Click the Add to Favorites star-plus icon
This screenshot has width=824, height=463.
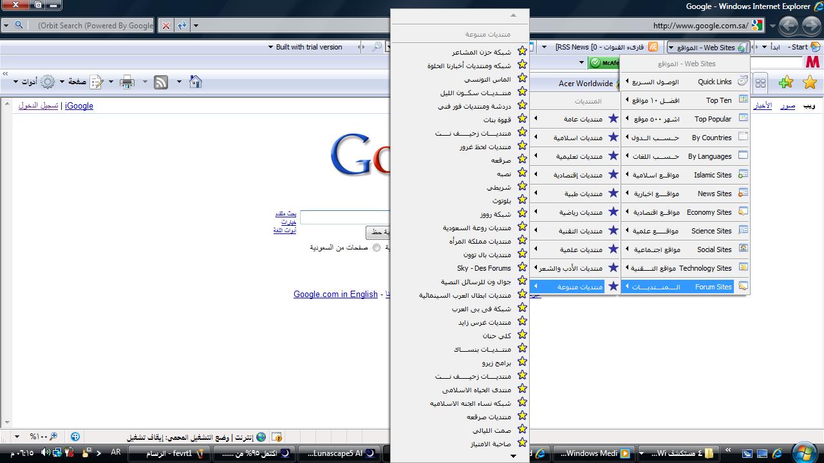click(785, 83)
